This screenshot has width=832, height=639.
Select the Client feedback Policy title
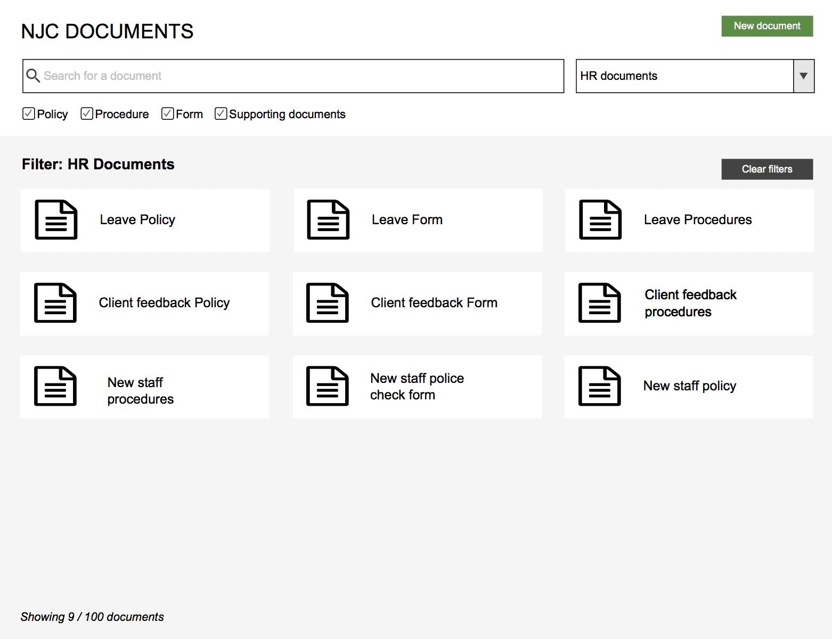coord(164,302)
